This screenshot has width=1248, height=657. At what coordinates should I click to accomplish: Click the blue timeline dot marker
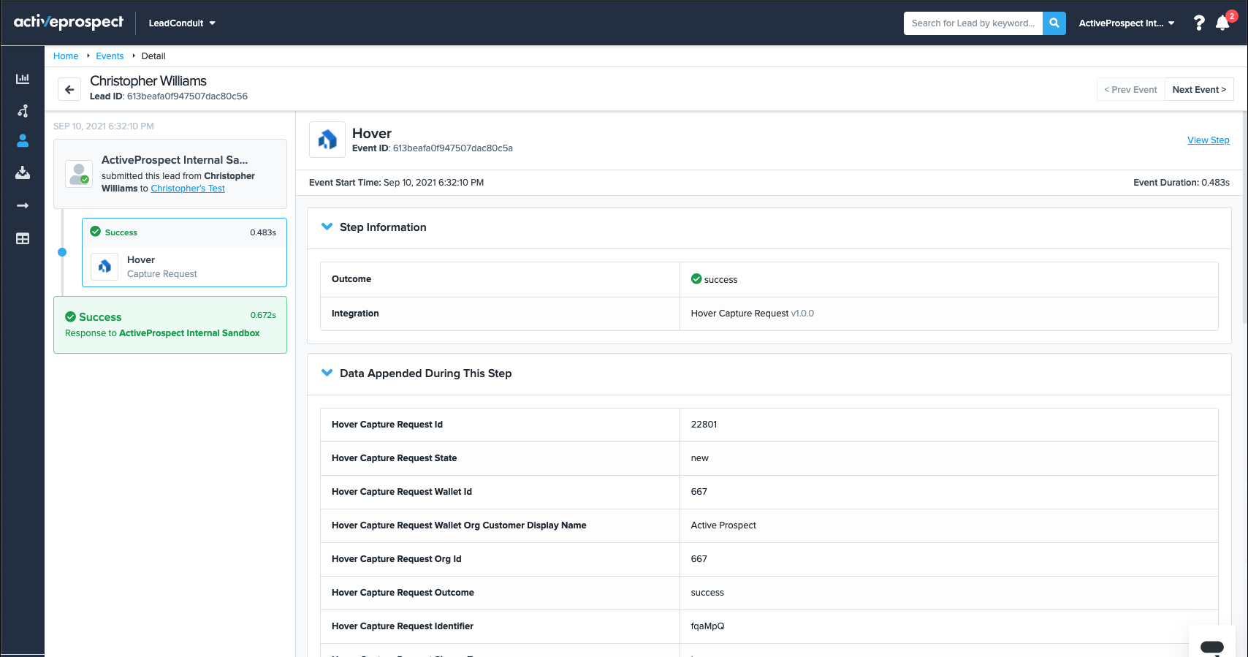click(x=62, y=252)
